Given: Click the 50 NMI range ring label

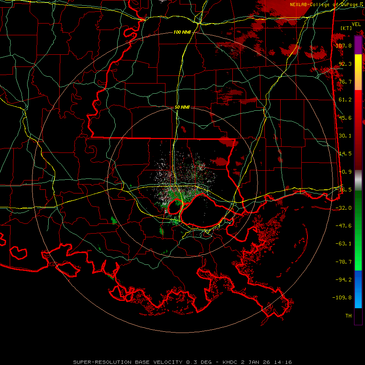Looking at the screenshot, I should (x=182, y=107).
